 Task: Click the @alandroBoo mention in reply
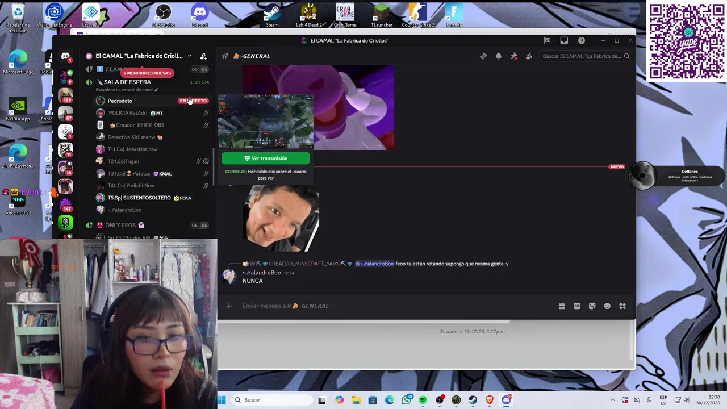tap(374, 264)
